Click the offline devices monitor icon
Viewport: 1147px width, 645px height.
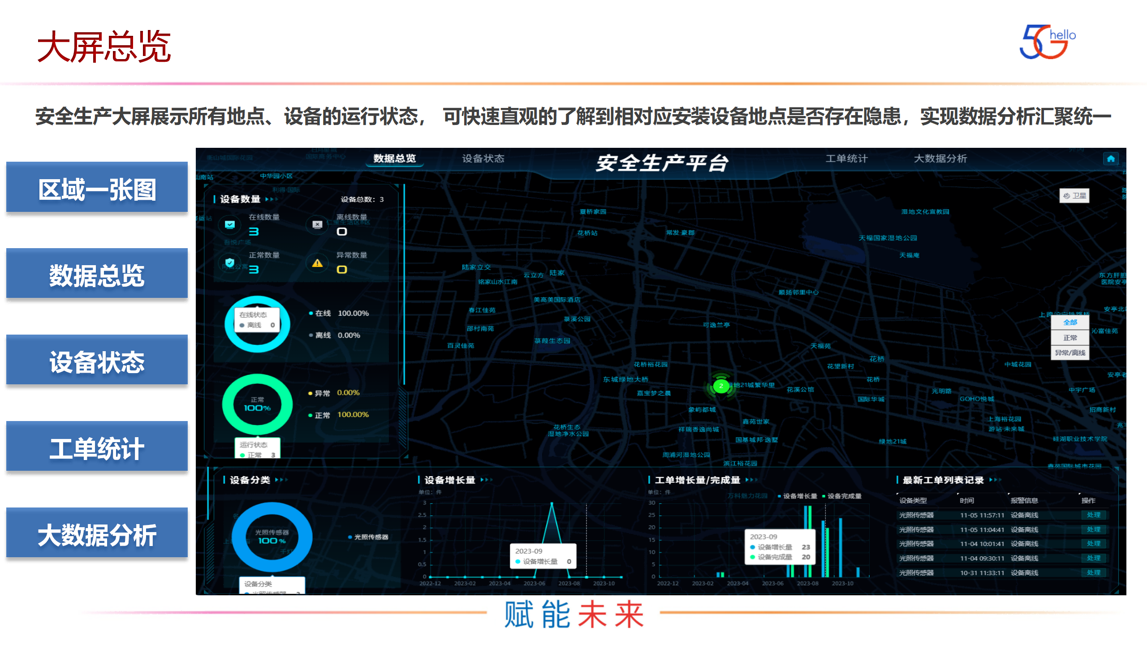click(x=317, y=224)
